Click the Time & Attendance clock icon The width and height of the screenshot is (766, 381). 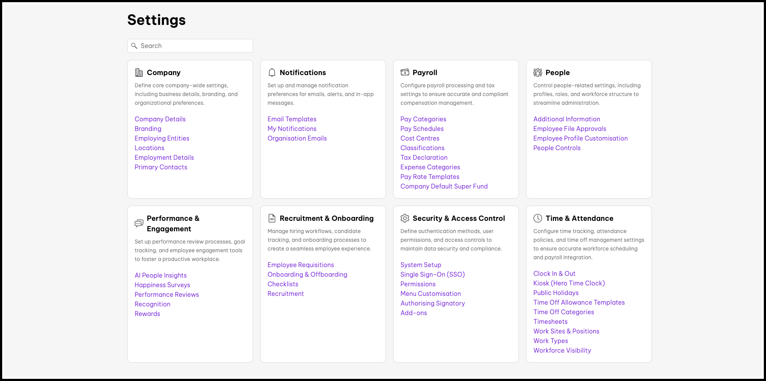click(x=538, y=218)
